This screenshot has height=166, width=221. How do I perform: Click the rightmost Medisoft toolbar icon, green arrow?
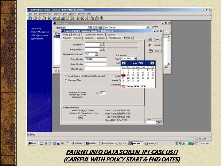[x=101, y=18]
